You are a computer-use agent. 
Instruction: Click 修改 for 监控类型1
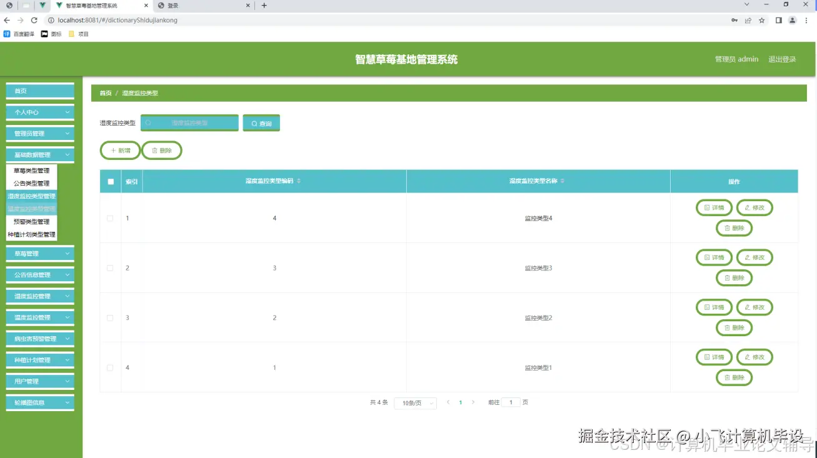(x=754, y=357)
